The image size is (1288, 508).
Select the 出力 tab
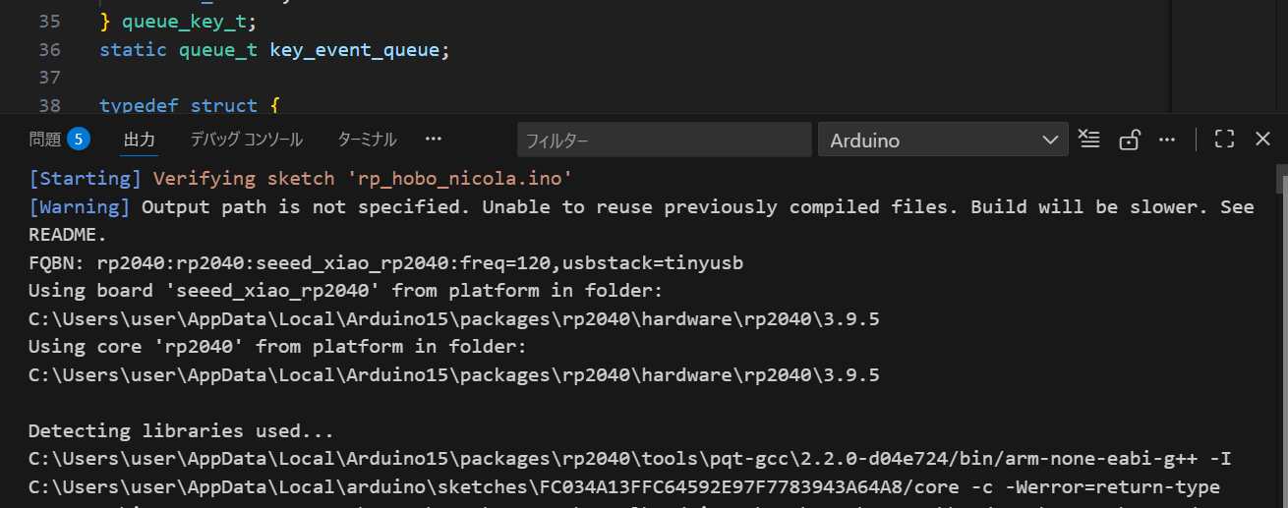pos(139,140)
